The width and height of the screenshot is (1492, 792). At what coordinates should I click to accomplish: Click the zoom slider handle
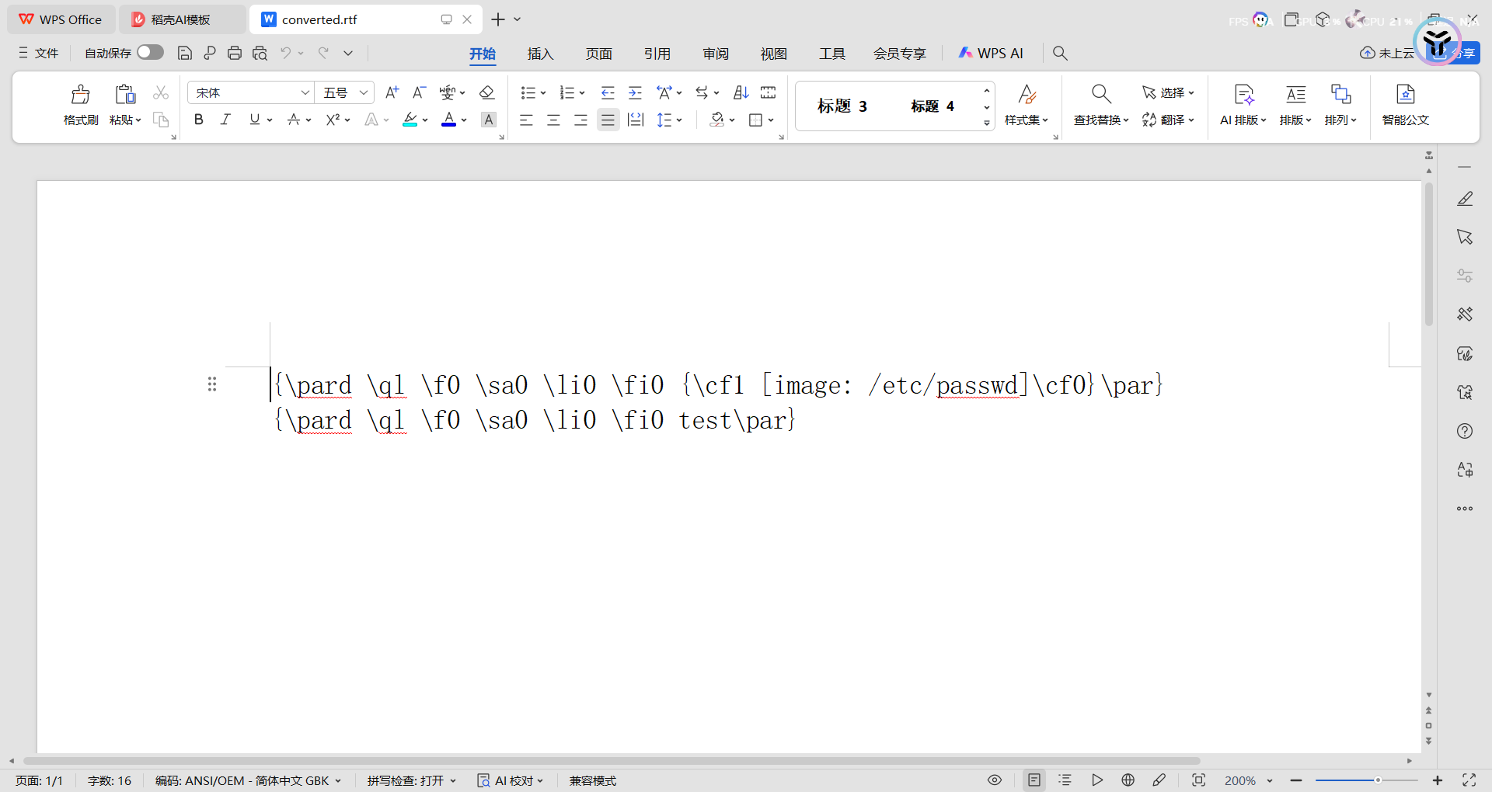click(x=1378, y=780)
